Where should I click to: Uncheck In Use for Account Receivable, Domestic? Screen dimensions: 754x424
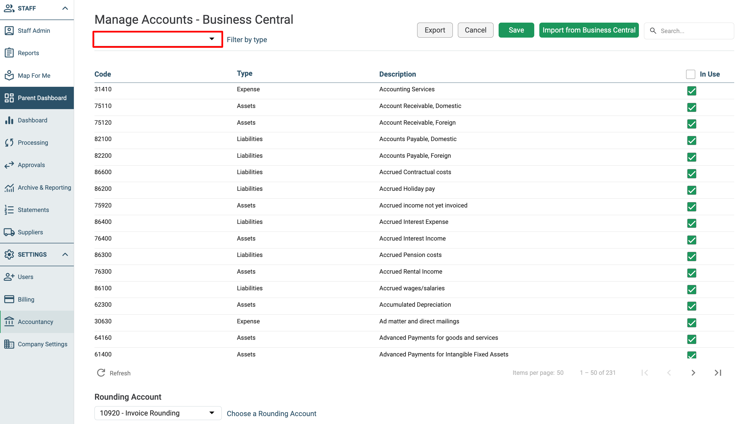[x=692, y=107]
